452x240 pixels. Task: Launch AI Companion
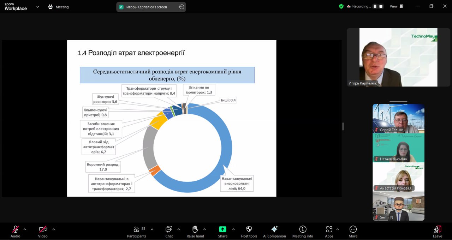(x=274, y=232)
